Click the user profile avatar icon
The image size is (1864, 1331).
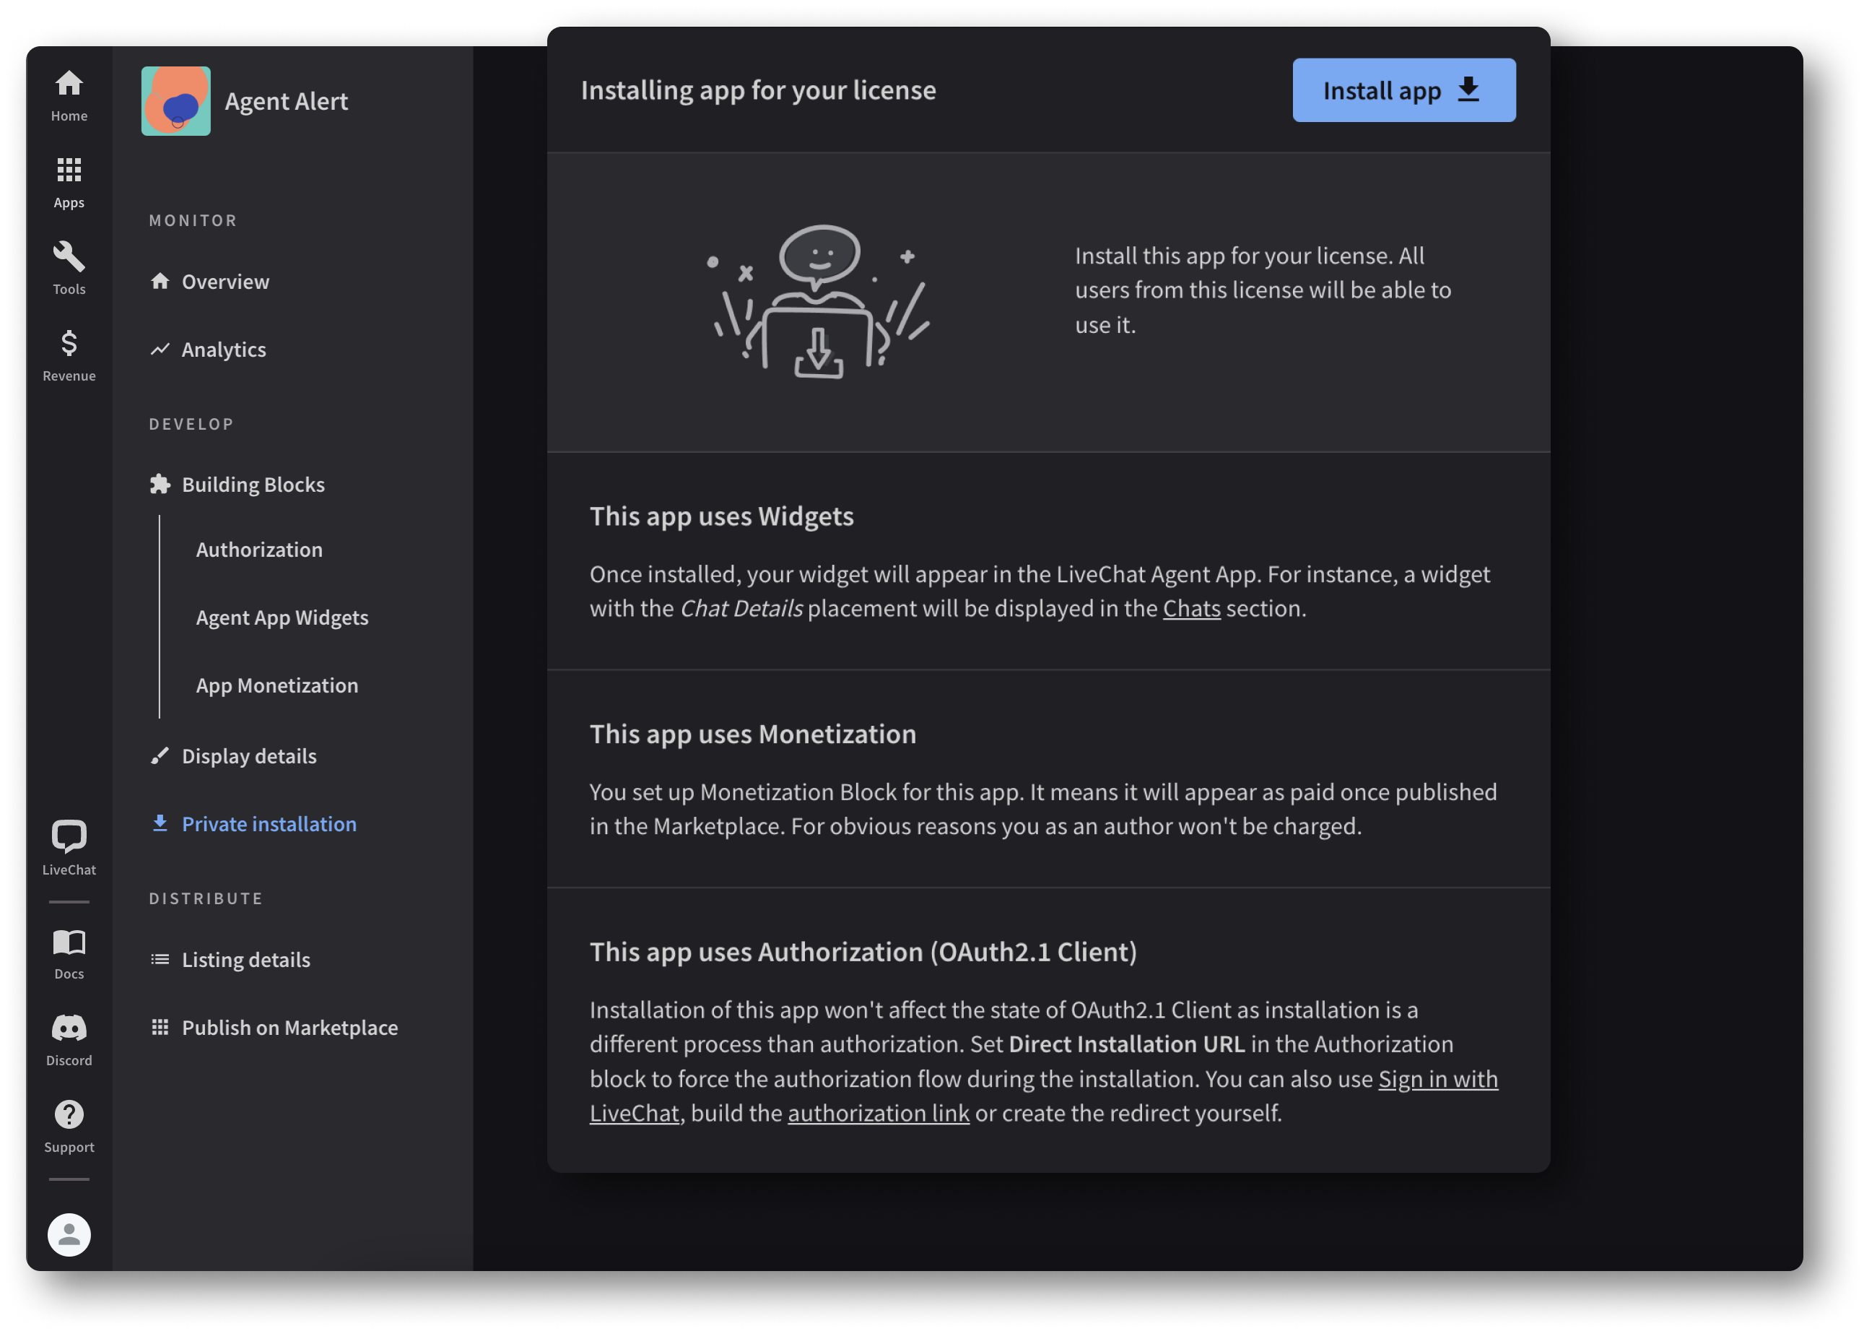(69, 1236)
